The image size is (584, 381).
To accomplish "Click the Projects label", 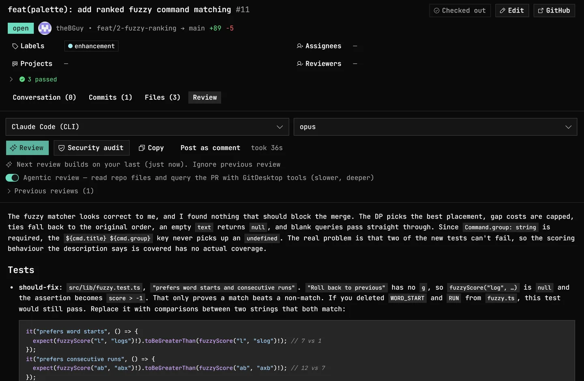I will [36, 64].
